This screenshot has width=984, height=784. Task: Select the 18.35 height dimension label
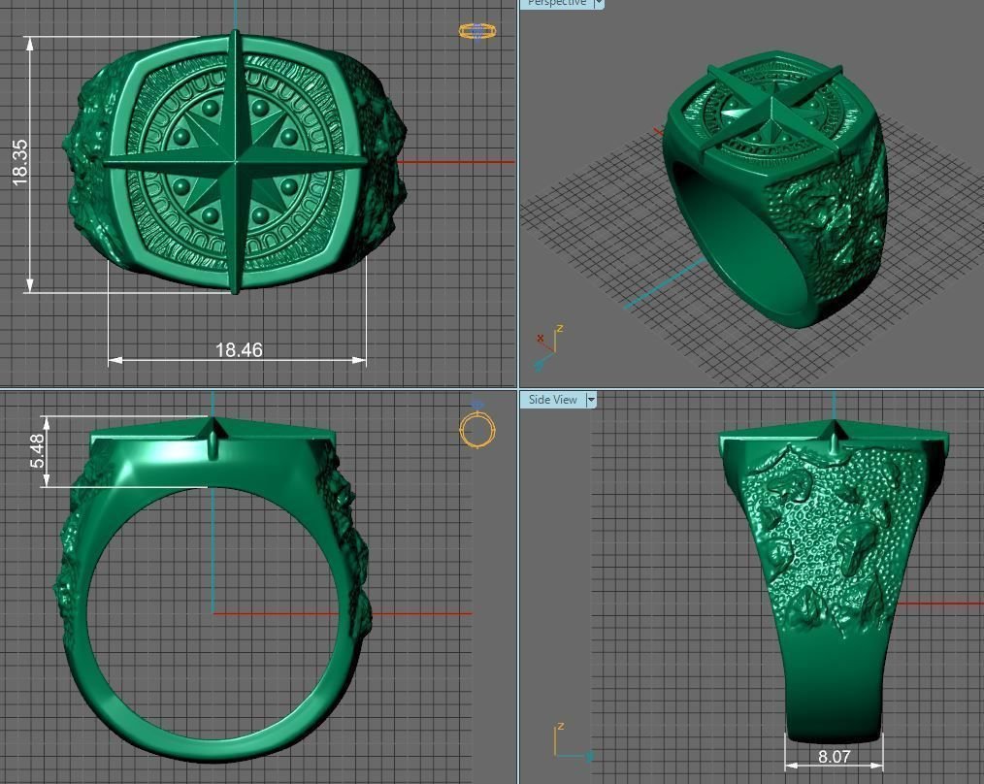[20, 162]
